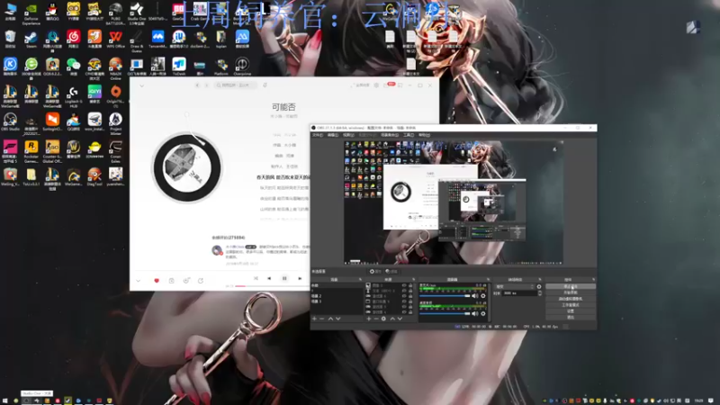
Task: Toggle visibility eye of the third OBS source
Action: [x=404, y=296]
